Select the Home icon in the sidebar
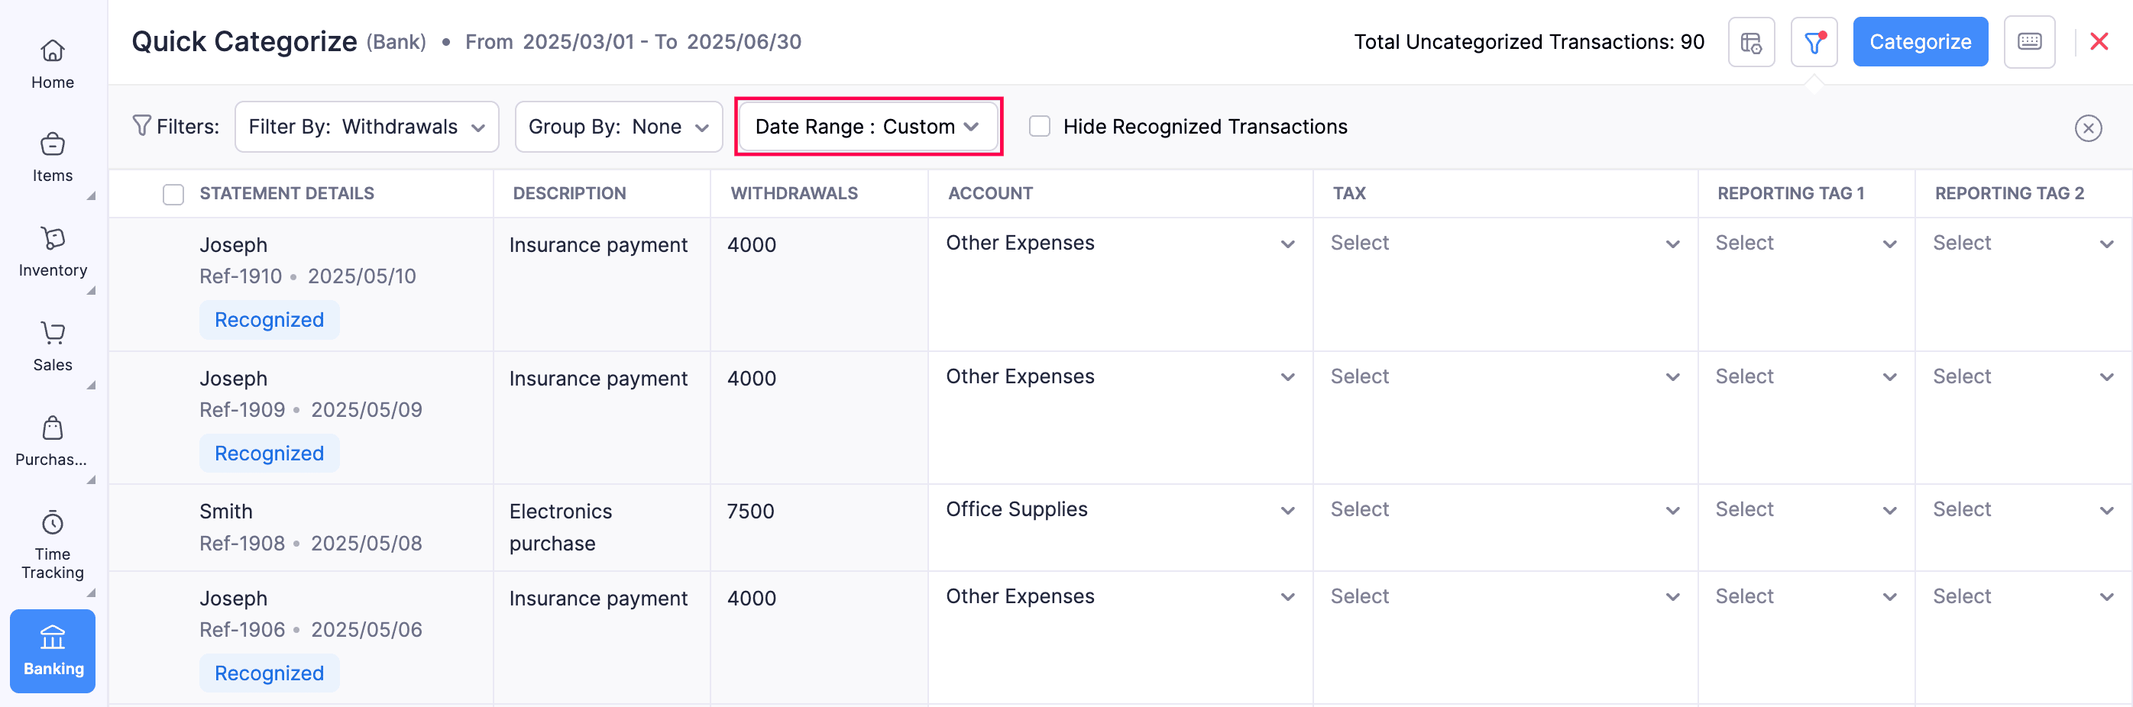 pos(52,62)
